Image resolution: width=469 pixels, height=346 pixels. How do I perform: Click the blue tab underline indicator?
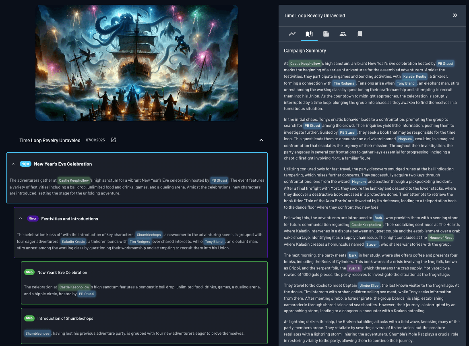point(309,40)
